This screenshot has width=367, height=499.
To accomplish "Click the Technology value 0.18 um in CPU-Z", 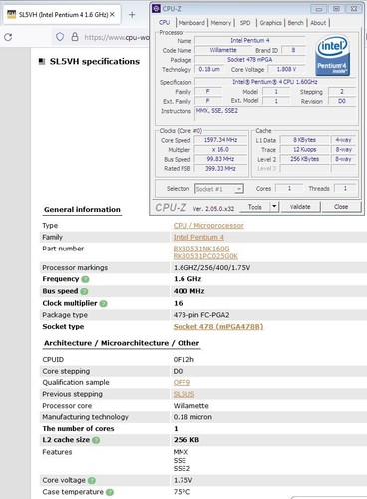I will (x=209, y=69).
